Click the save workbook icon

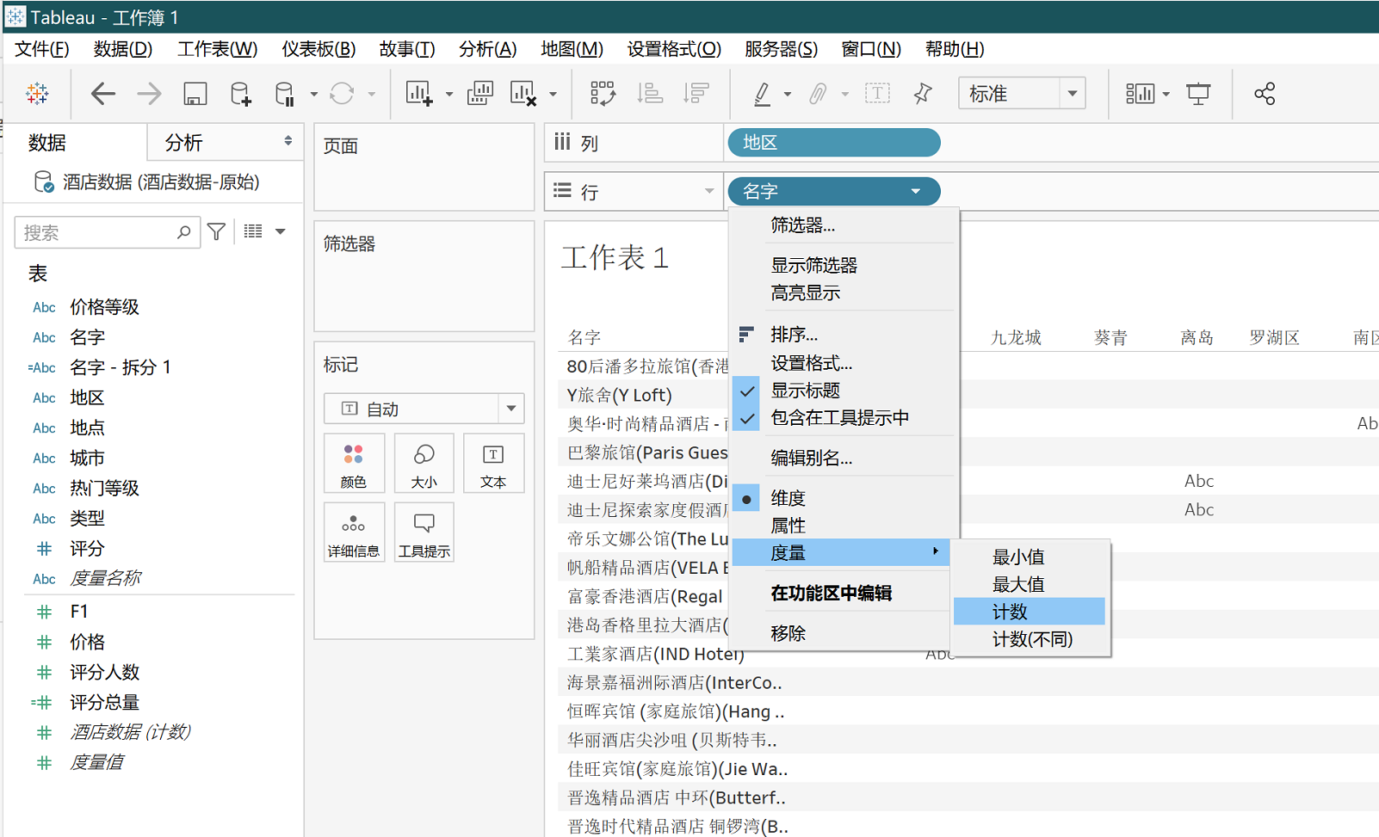(x=195, y=93)
